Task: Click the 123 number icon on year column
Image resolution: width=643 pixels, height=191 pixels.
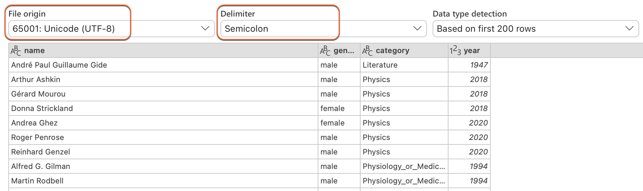Action: [455, 51]
